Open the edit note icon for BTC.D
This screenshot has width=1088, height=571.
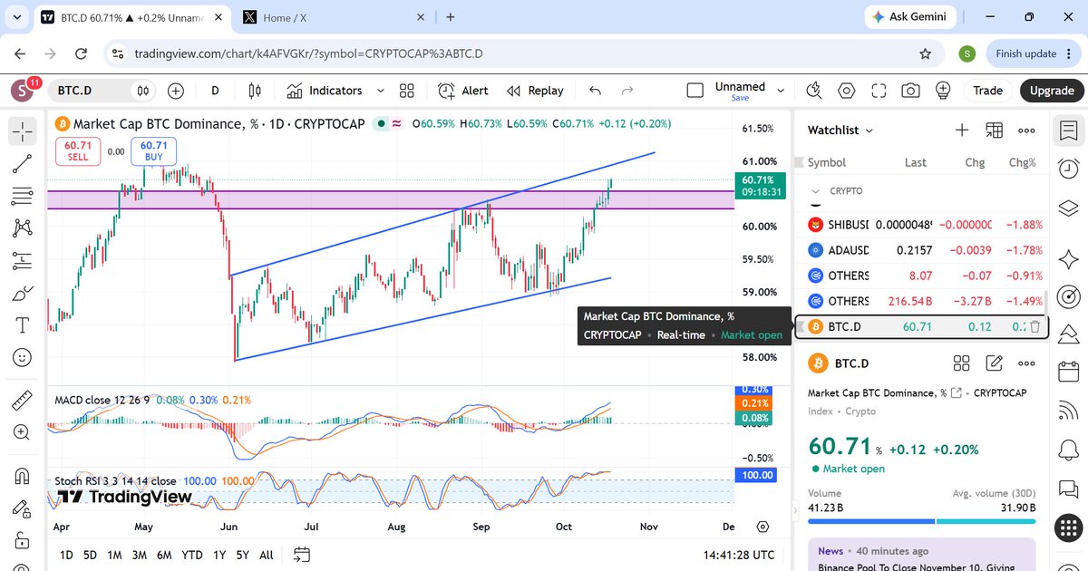coord(995,363)
